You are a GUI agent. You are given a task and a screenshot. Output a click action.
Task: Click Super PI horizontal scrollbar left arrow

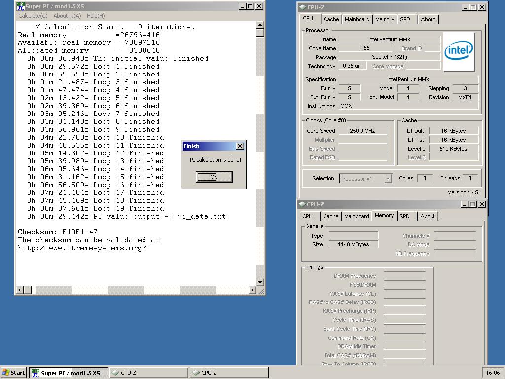pyautogui.click(x=20, y=290)
